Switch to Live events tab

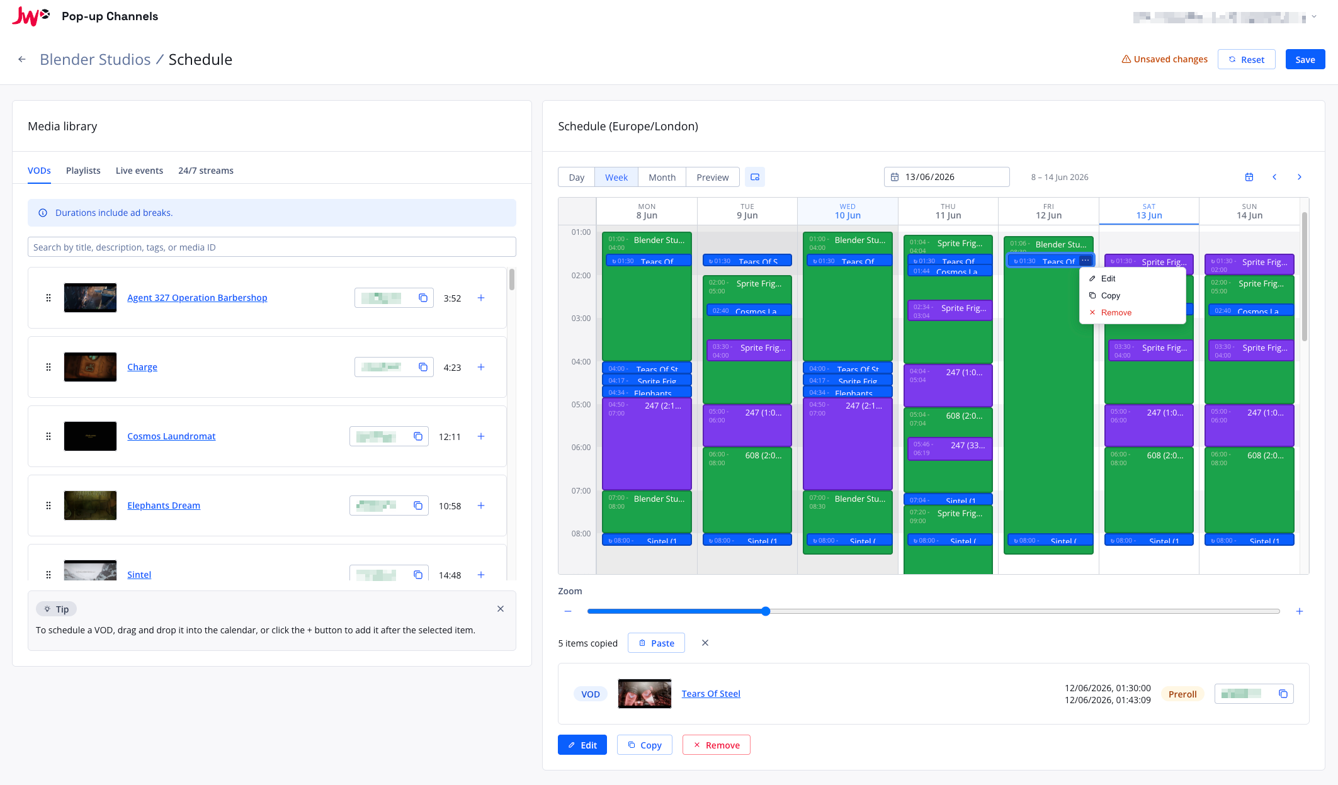click(x=139, y=171)
